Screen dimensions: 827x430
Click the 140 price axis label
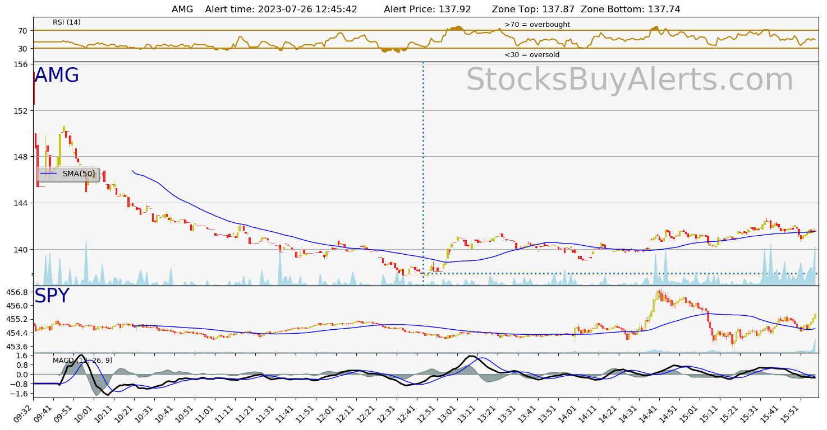click(x=21, y=249)
